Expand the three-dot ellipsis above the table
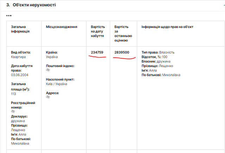Image resolution: width=225 pixels, height=153 pixels. tap(9, 16)
